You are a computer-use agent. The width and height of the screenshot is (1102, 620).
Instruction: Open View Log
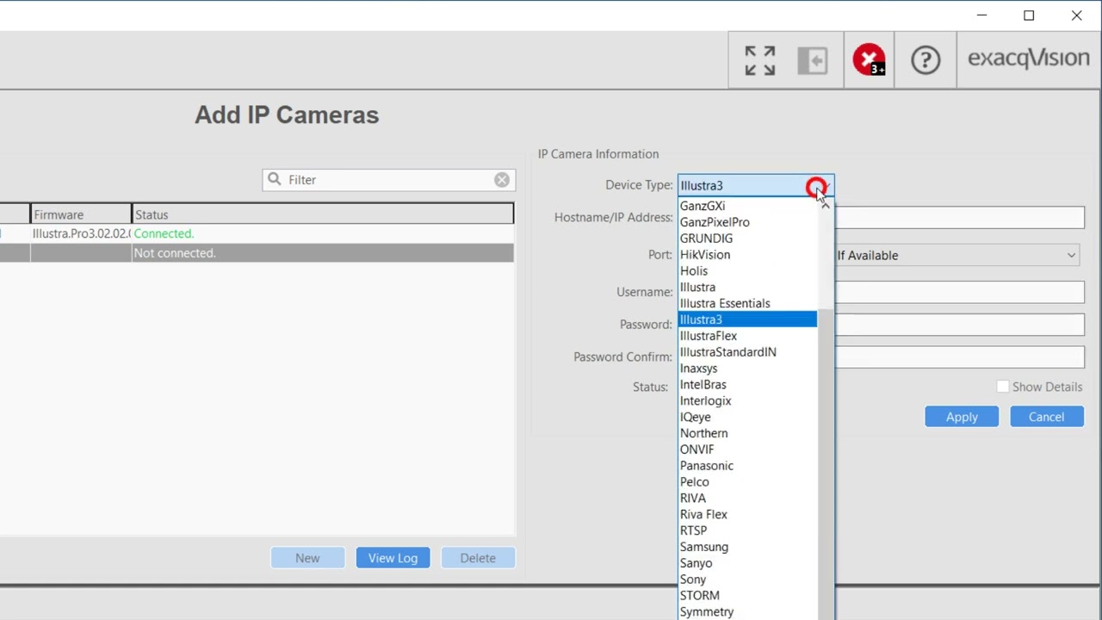[393, 558]
